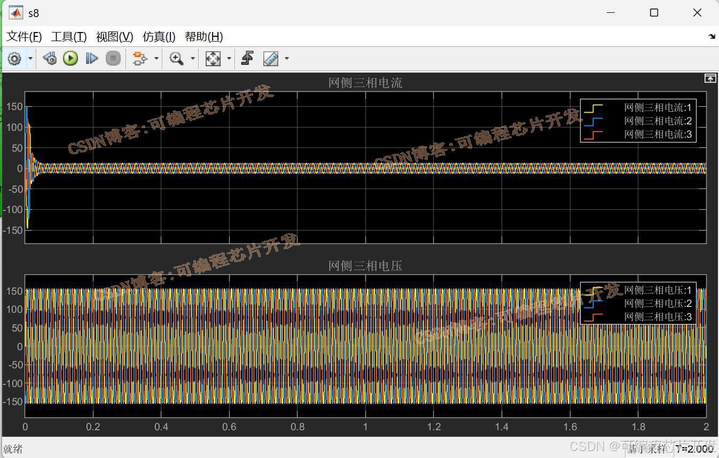719x458 pixels.
Task: Minimize the s8 scope window
Action: pyautogui.click(x=611, y=13)
